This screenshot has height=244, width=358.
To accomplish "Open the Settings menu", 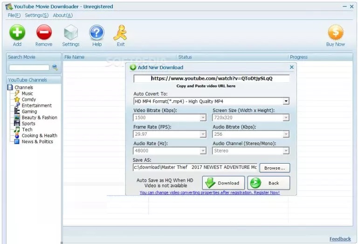I will (36, 15).
